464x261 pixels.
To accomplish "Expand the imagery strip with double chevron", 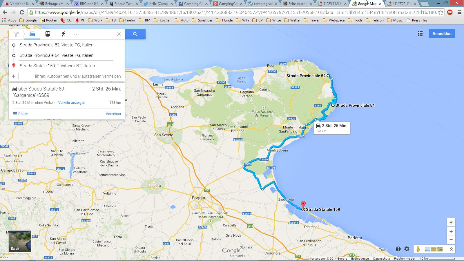I will [x=451, y=249].
